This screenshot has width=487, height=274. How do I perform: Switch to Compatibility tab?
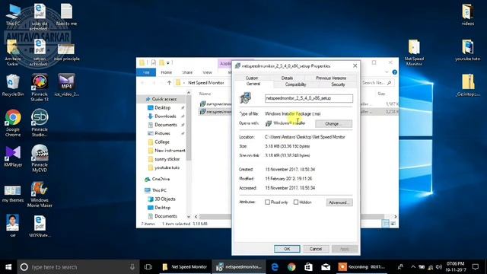296,84
